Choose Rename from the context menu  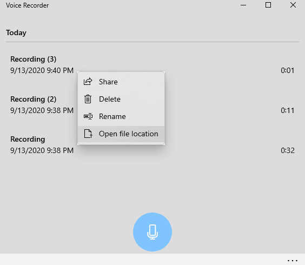(121, 116)
